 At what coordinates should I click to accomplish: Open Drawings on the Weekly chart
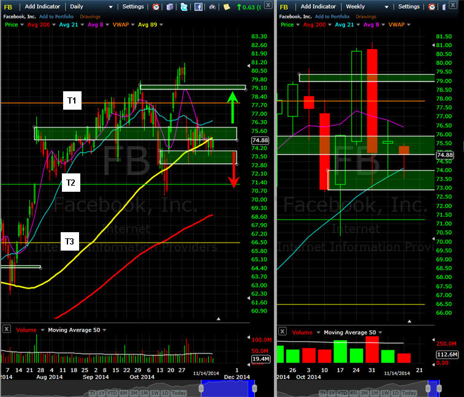(x=366, y=17)
